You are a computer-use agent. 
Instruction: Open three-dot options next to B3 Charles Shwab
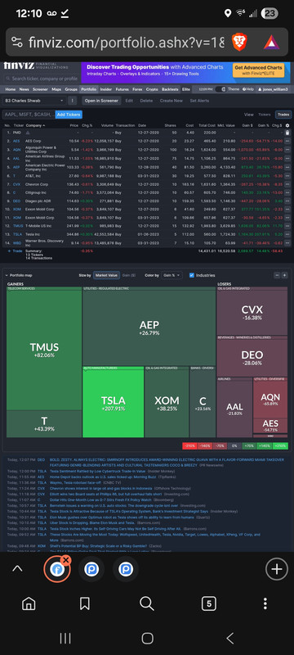click(x=73, y=101)
